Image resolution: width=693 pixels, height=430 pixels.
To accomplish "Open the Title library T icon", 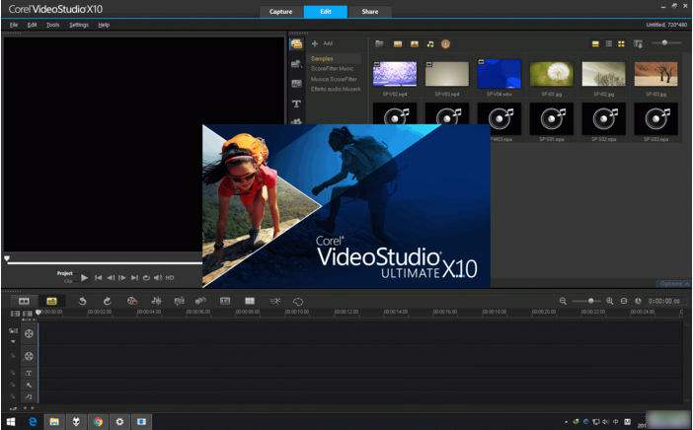I will coord(296,104).
